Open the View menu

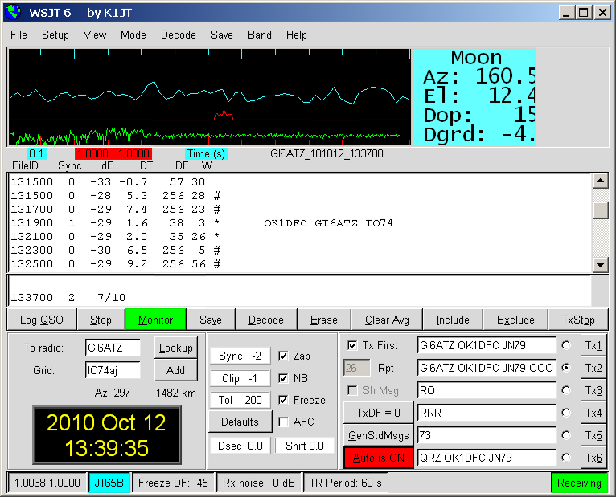click(x=95, y=35)
